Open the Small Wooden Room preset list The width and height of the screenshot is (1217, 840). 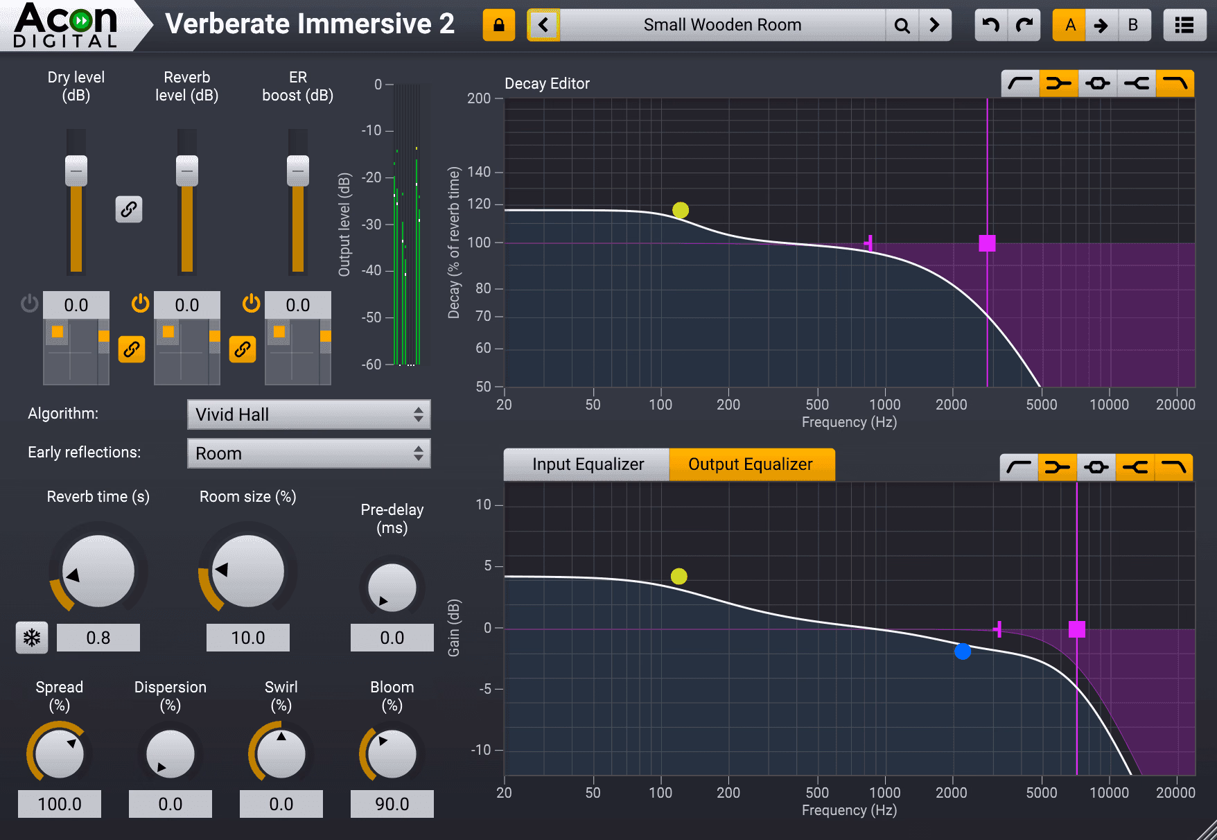pyautogui.click(x=722, y=26)
